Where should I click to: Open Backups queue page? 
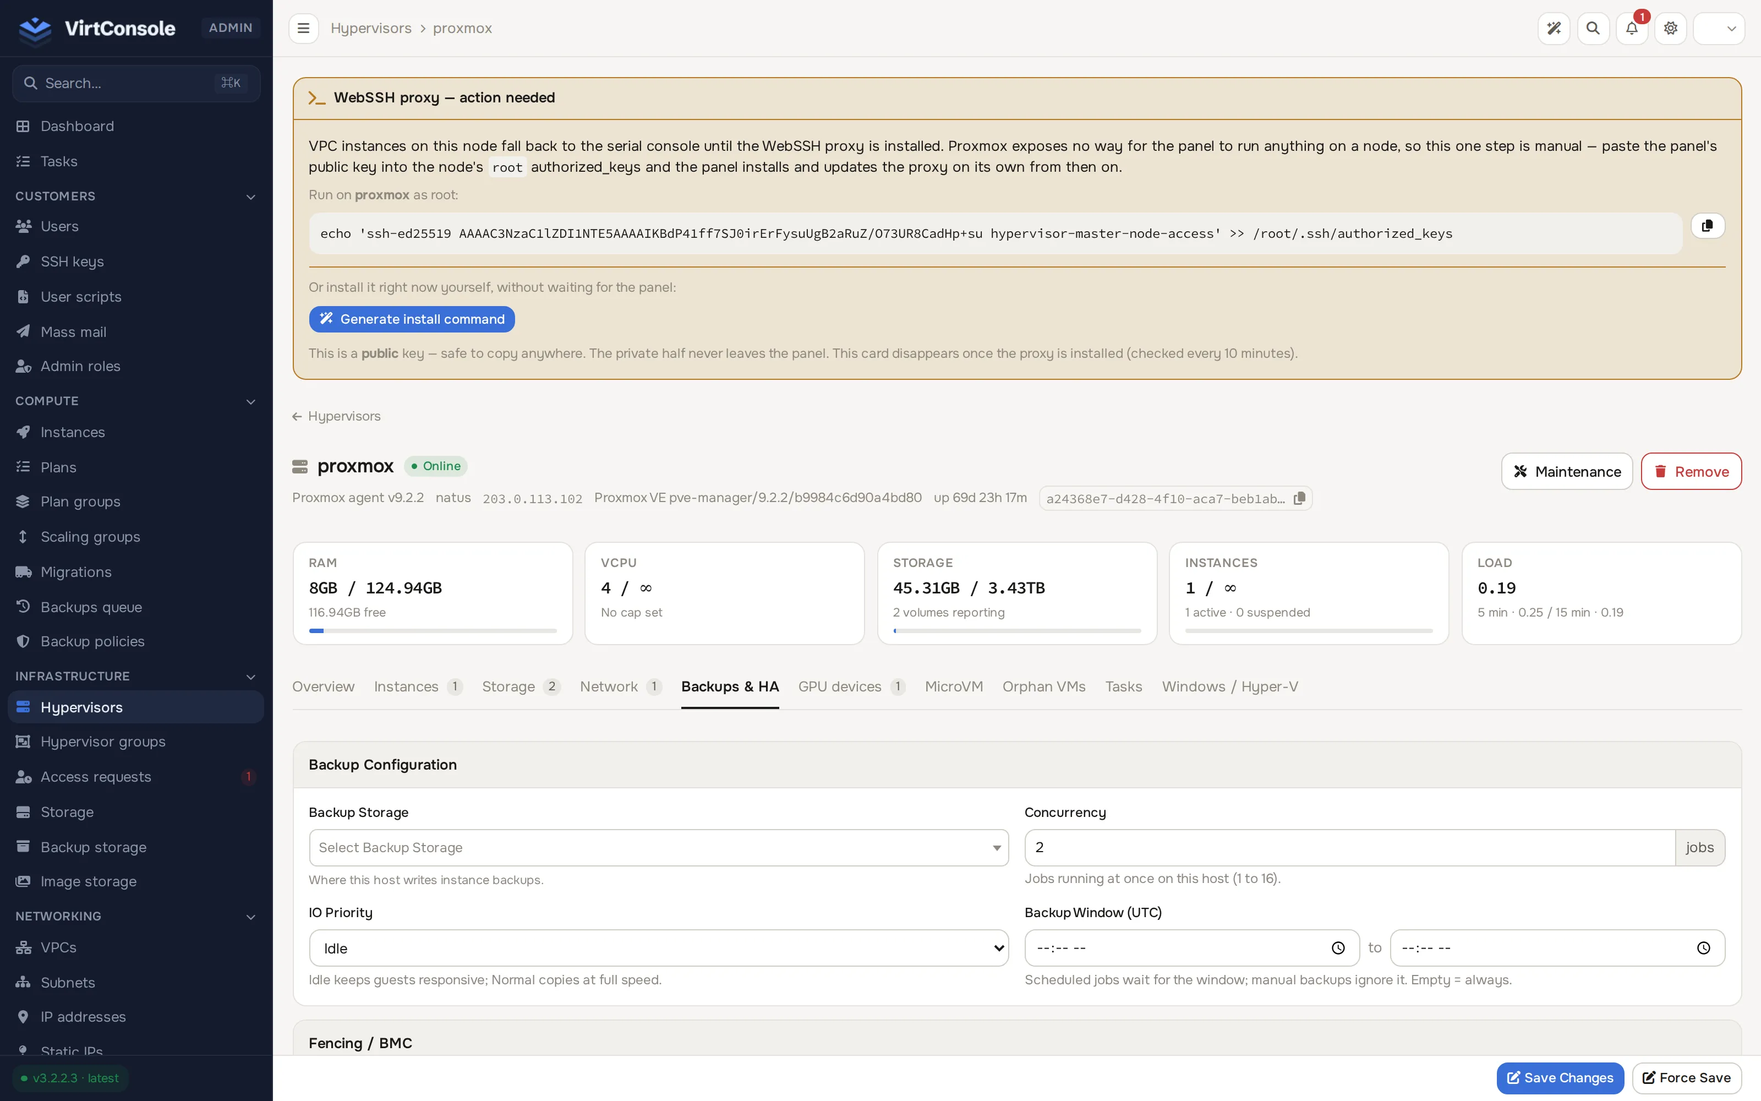[x=136, y=607]
